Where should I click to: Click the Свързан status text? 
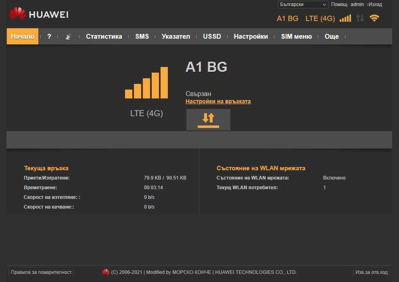(x=198, y=94)
